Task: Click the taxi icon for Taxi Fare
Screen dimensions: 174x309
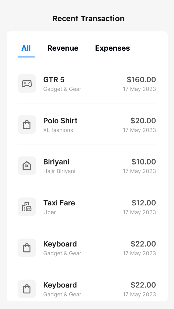Action: [x=27, y=207]
